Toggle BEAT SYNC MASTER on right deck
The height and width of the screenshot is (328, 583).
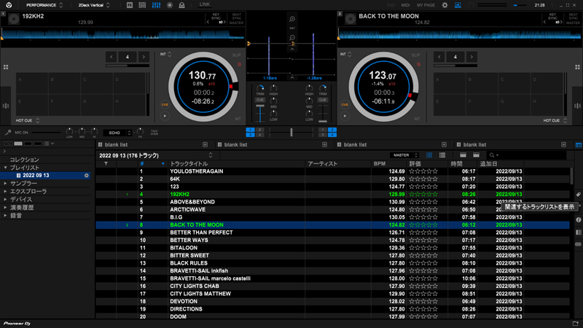(574, 17)
